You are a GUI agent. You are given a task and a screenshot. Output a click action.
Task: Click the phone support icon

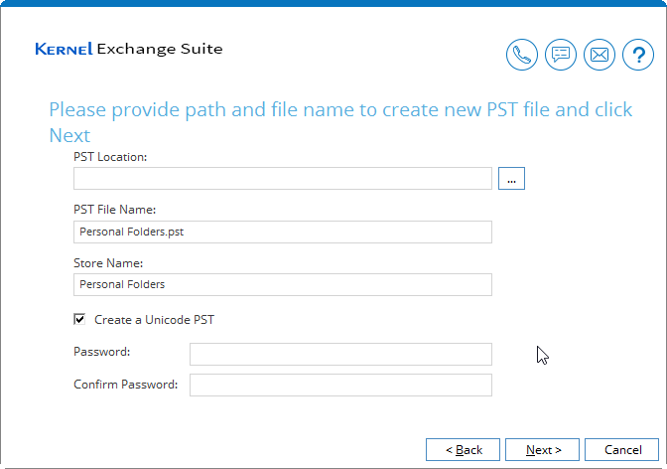coord(522,55)
